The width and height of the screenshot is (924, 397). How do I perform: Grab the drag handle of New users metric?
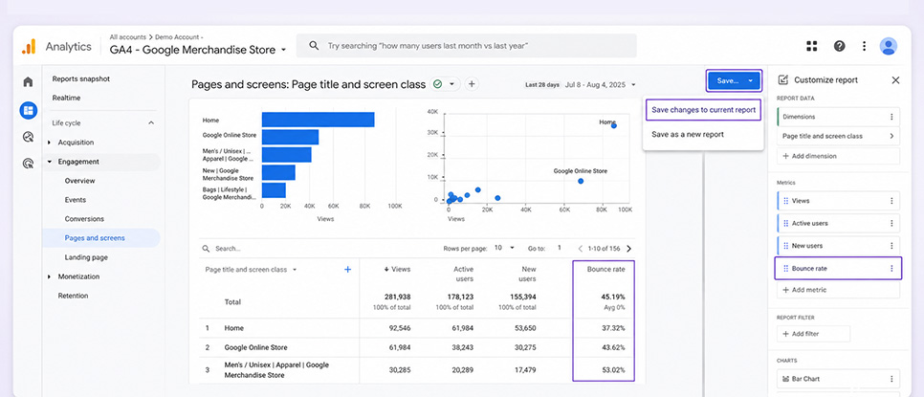[785, 246]
